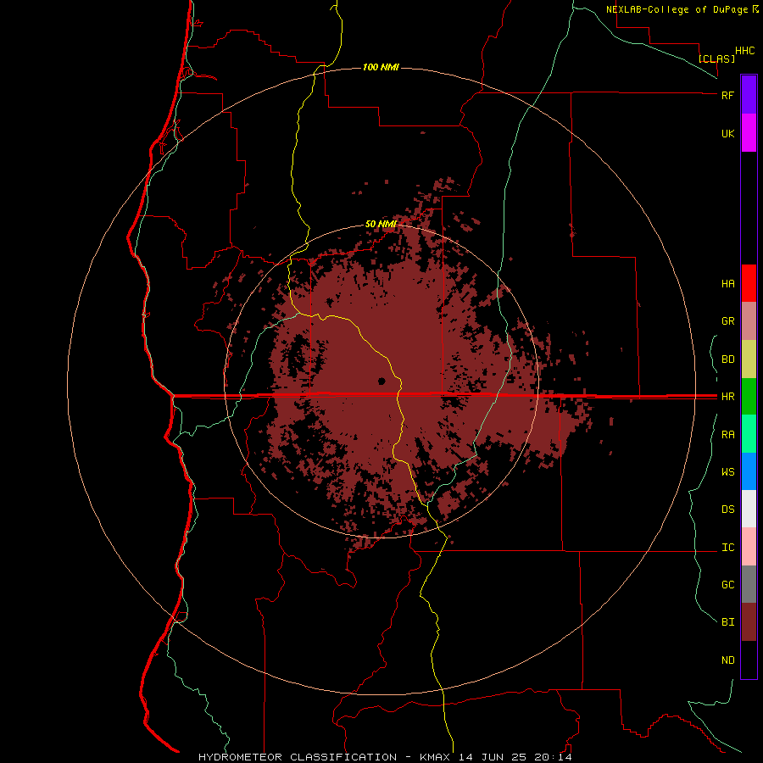Select the BD yellow legend swatch
This screenshot has width=763, height=763.
point(749,359)
